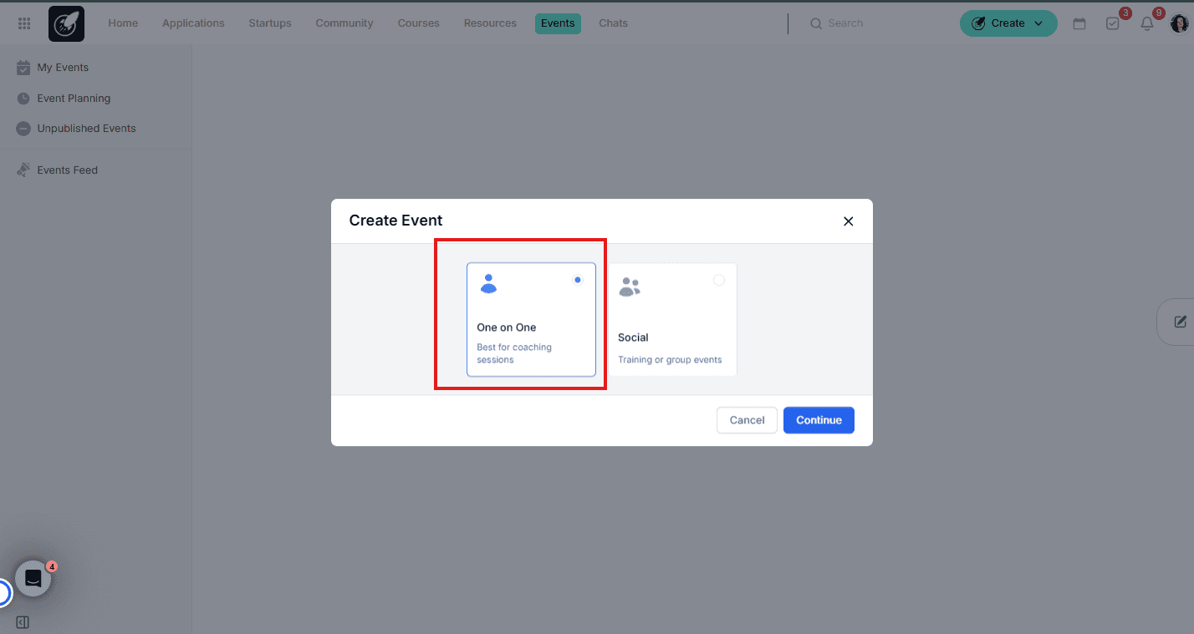Go to the Courses tab
1194x634 pixels.
pos(418,23)
